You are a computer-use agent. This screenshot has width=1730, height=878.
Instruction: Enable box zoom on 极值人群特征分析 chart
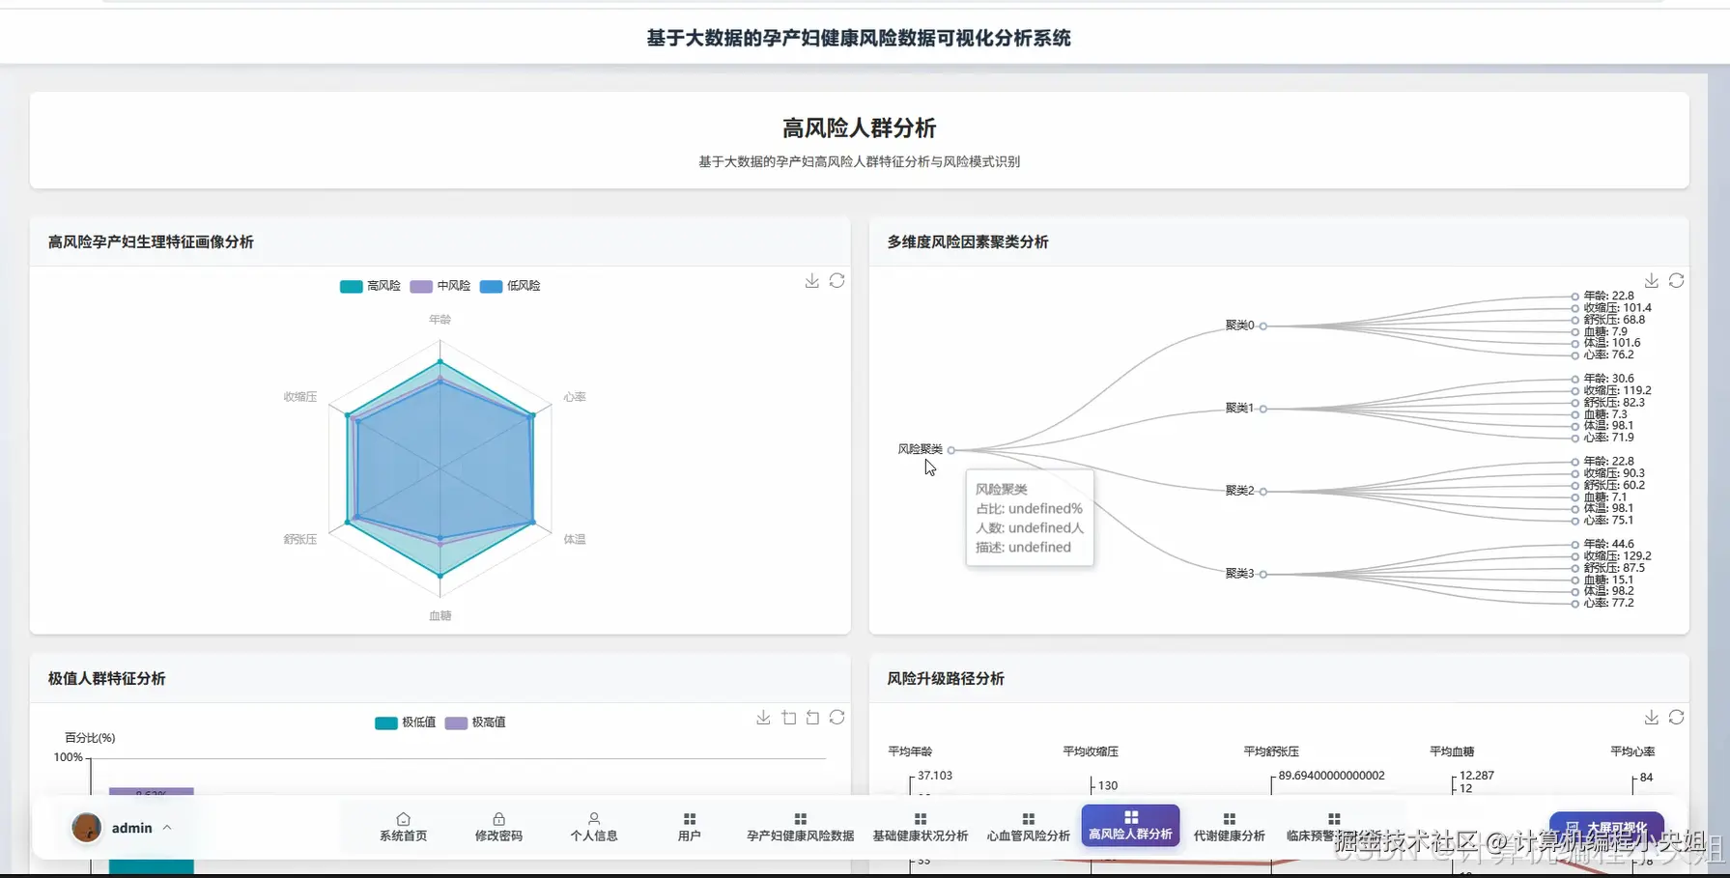tap(788, 717)
